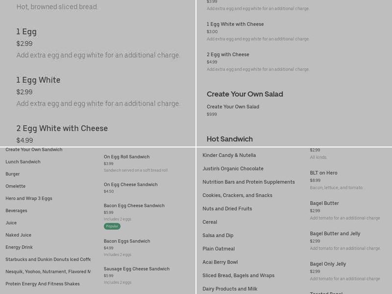Viewport: 392px width, 294px height.
Task: Open the Acai Berry Bowl section
Action: 220,262
